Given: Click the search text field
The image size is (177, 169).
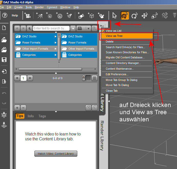Looking at the screenshot, I should [x=51, y=28].
